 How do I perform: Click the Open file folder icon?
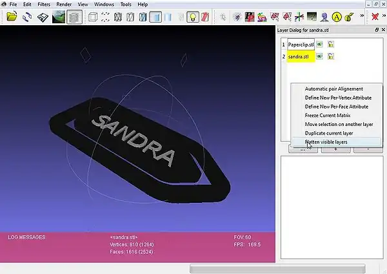11,17
